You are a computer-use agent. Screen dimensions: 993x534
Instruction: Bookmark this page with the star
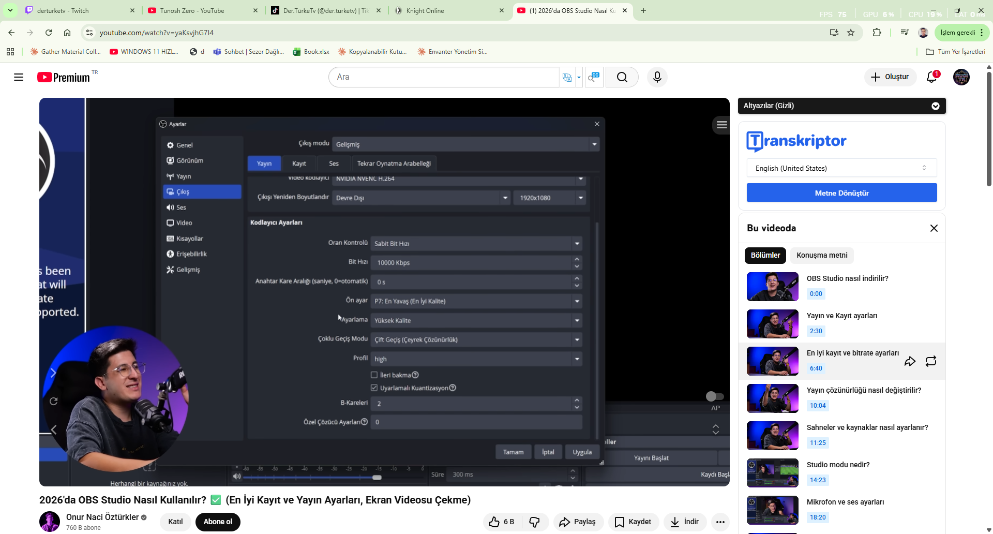[x=851, y=33]
